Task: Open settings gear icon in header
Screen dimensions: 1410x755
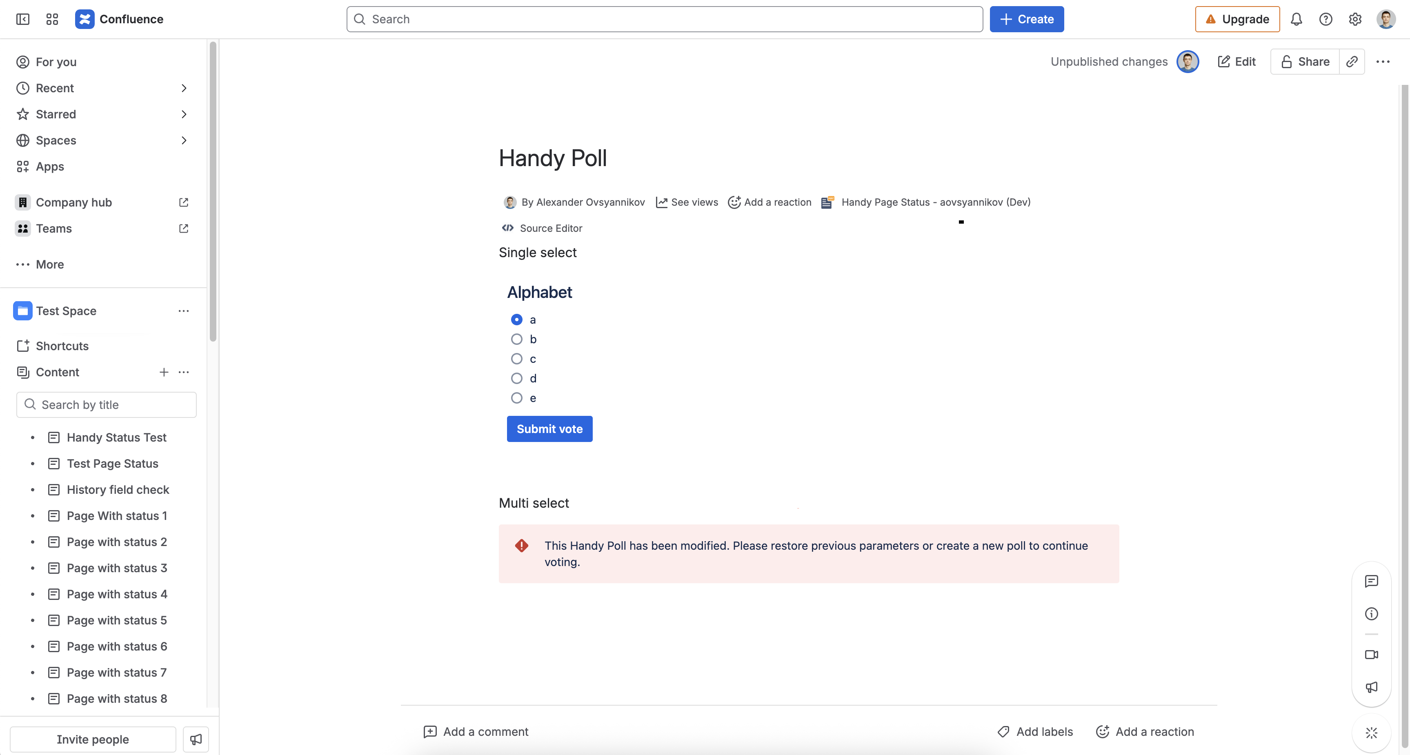Action: pyautogui.click(x=1355, y=19)
